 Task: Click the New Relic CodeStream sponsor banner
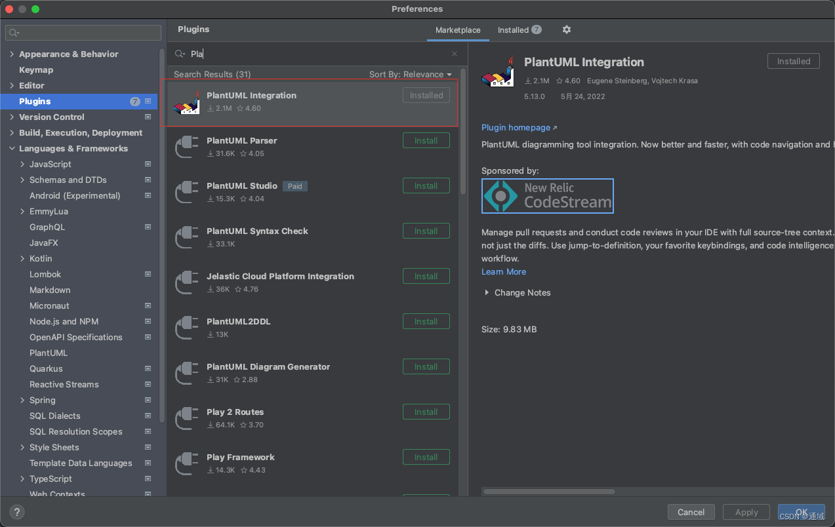(548, 196)
